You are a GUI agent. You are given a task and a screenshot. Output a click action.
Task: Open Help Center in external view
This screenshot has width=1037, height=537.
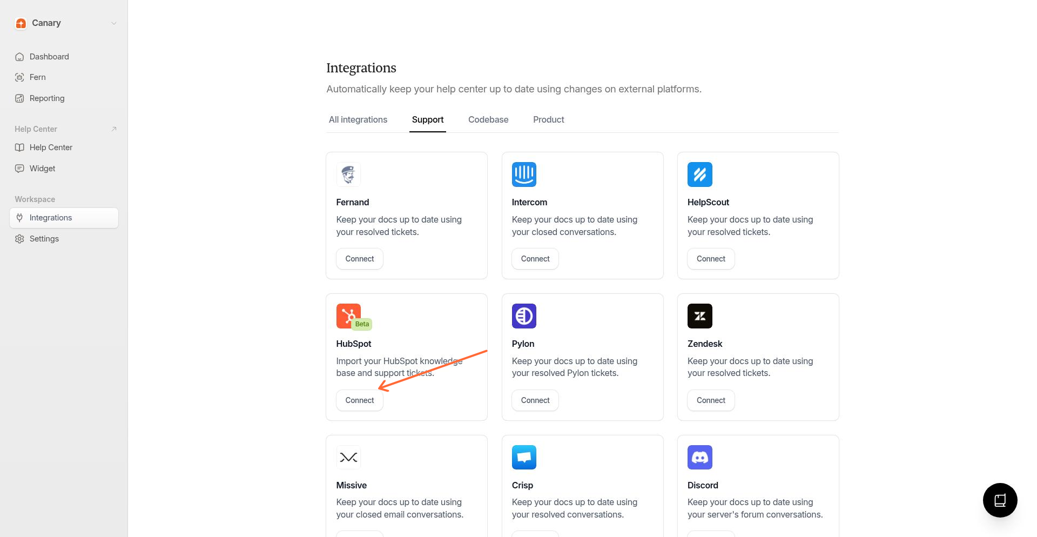tap(114, 129)
